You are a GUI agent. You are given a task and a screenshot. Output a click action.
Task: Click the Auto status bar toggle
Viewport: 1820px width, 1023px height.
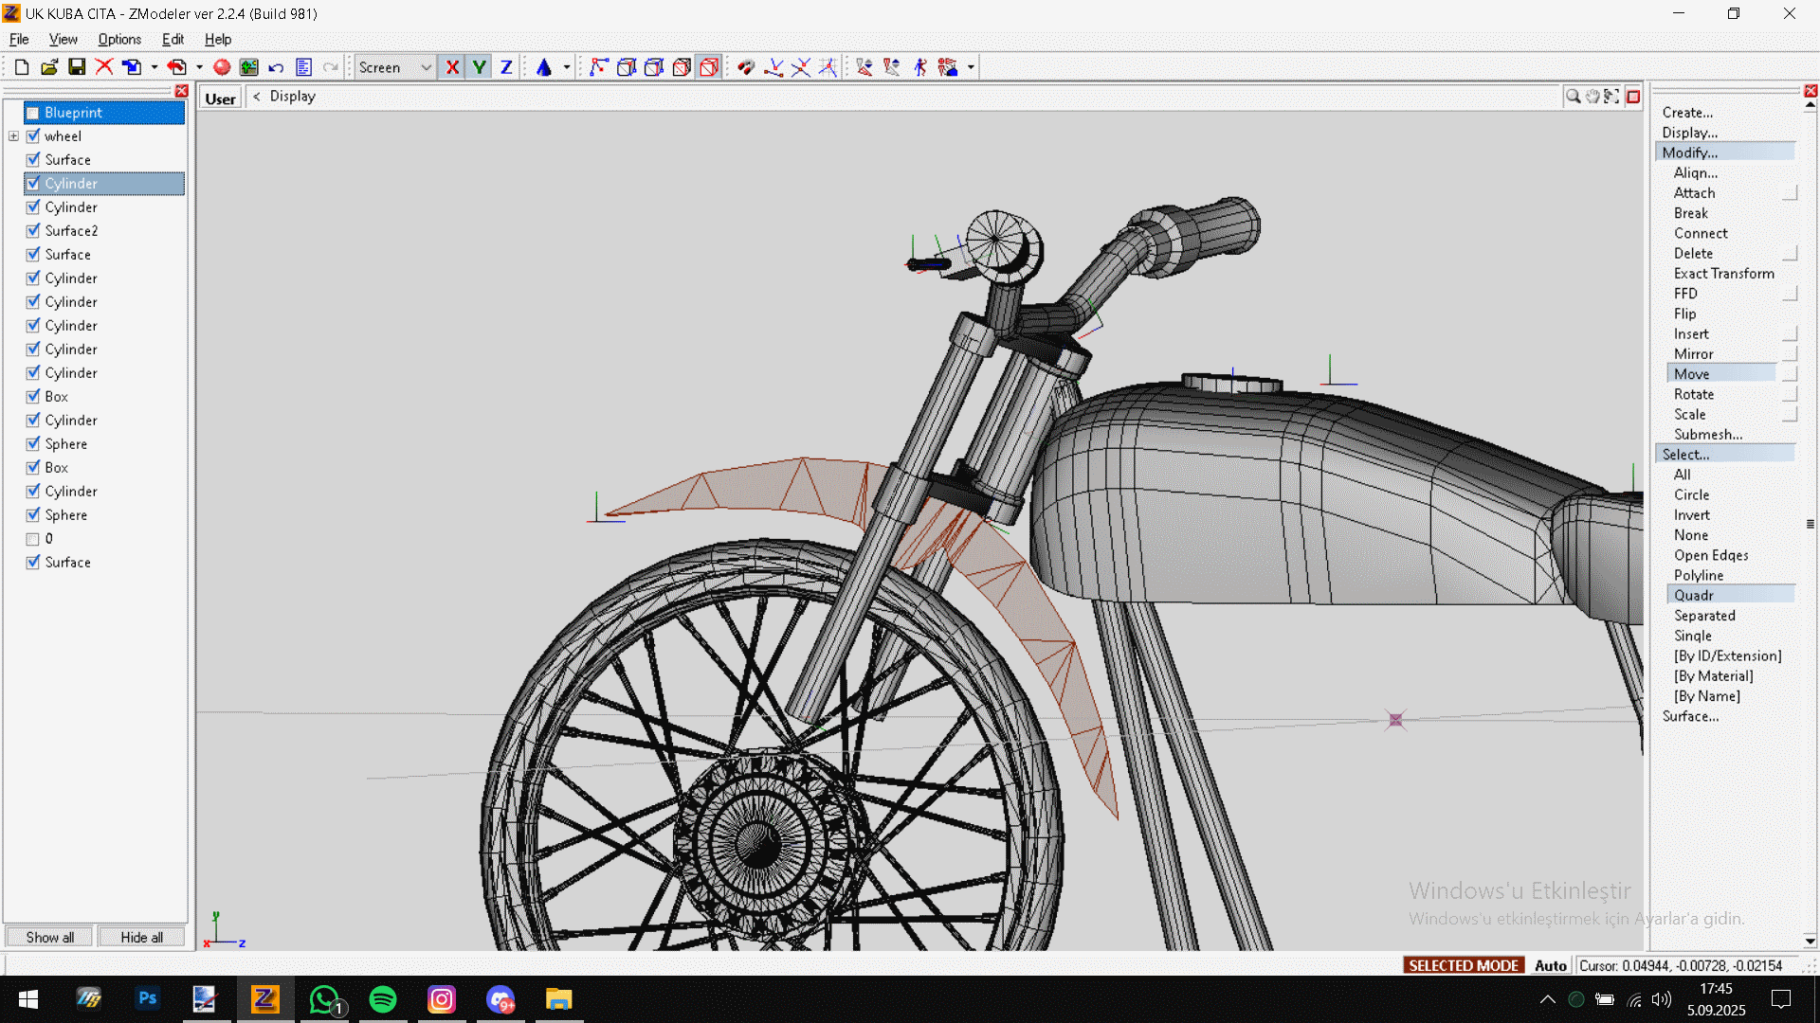coord(1550,965)
